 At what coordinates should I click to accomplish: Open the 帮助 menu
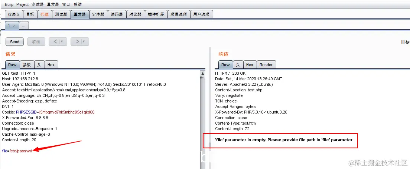(78, 4)
